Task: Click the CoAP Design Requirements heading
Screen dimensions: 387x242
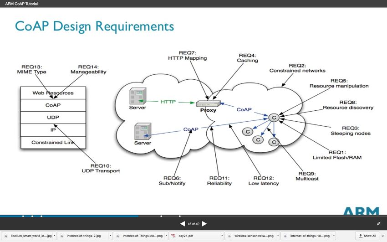Action: tap(95, 26)
